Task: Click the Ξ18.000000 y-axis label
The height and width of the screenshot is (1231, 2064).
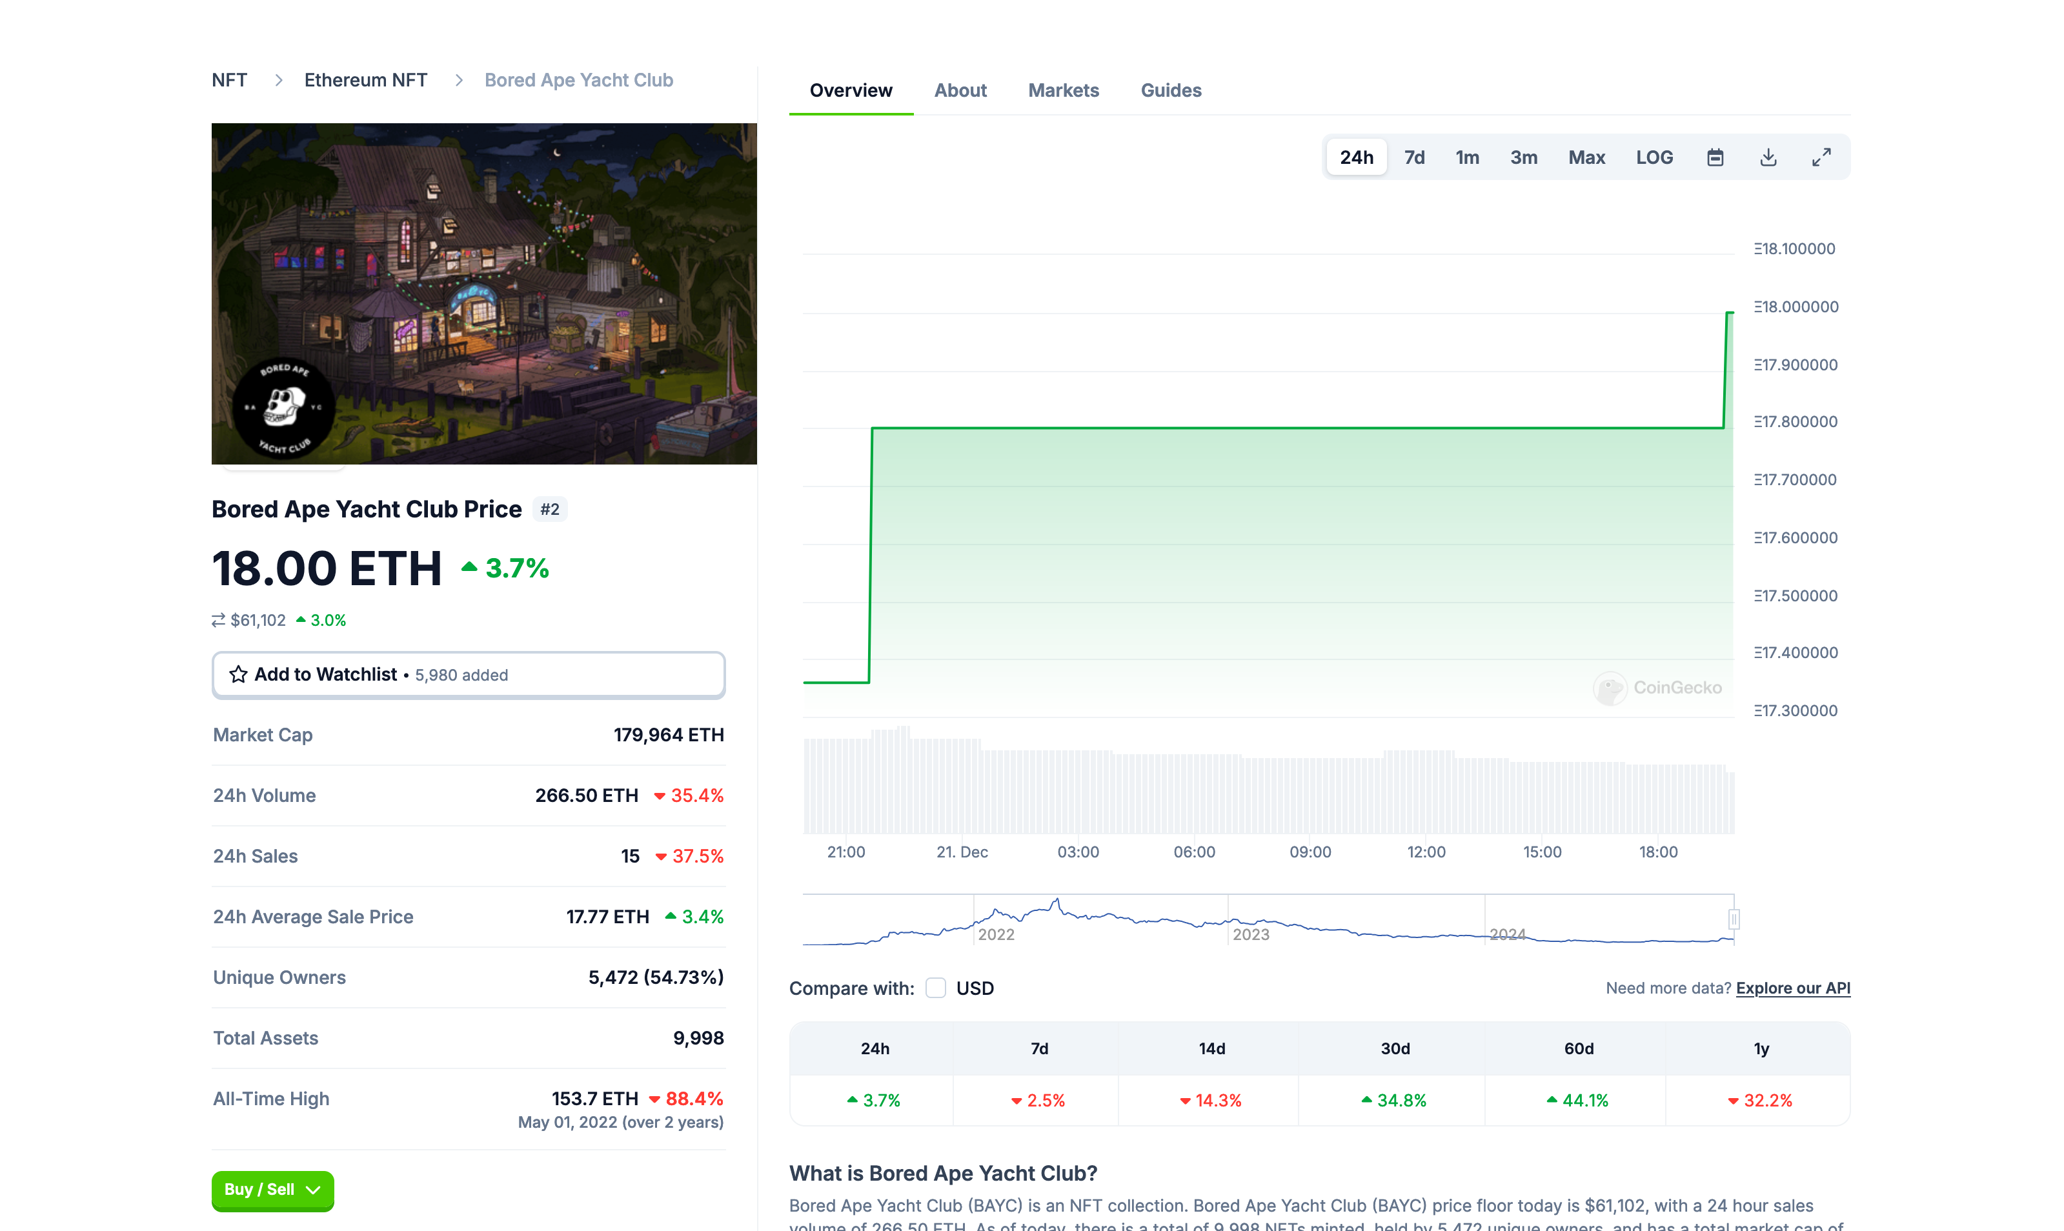Action: (1796, 307)
